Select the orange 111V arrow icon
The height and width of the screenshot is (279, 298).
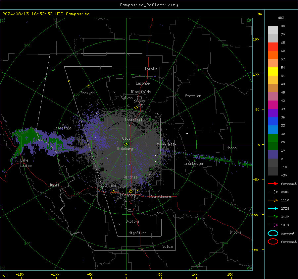[x=273, y=200]
